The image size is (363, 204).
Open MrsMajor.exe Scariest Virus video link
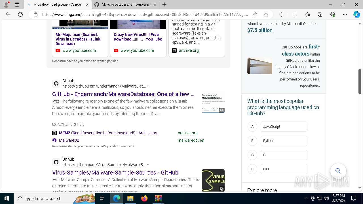point(78,39)
